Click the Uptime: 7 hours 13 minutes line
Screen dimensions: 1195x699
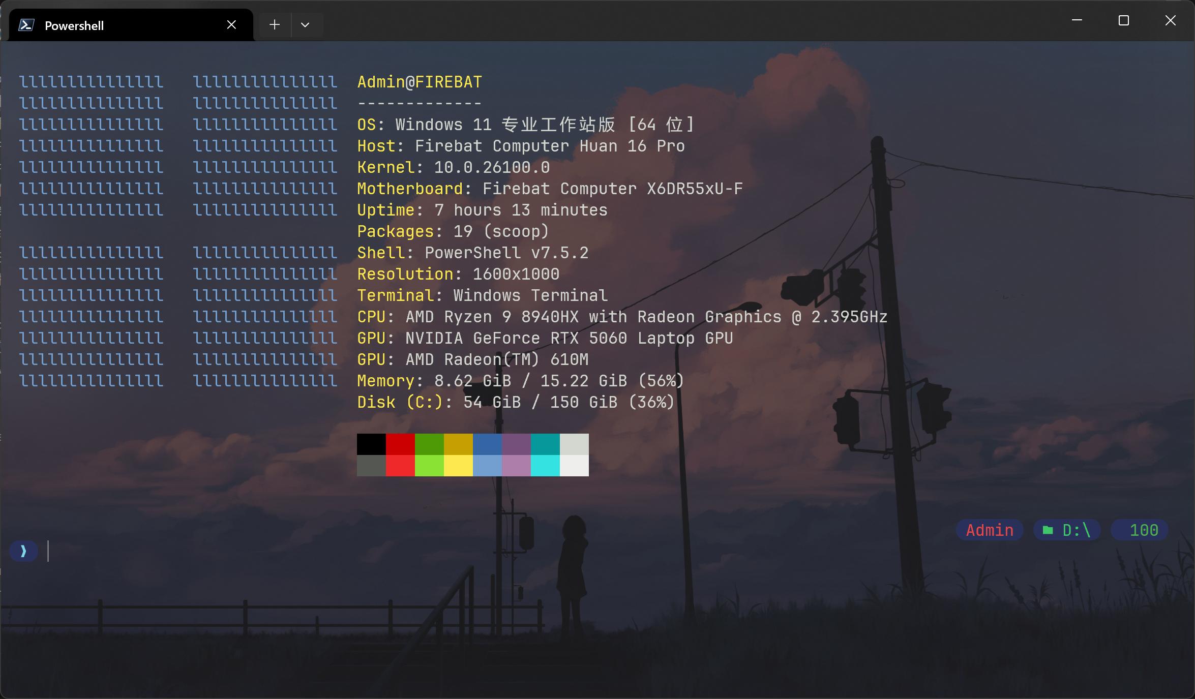[483, 210]
